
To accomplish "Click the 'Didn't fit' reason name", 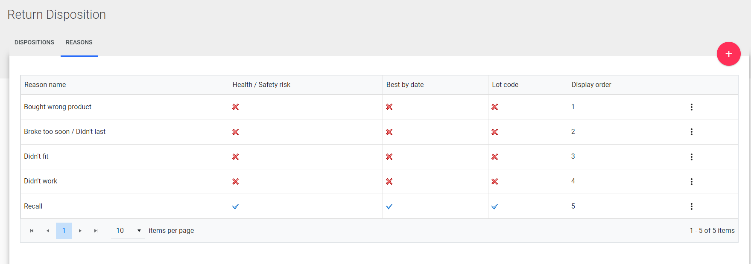I will (36, 157).
